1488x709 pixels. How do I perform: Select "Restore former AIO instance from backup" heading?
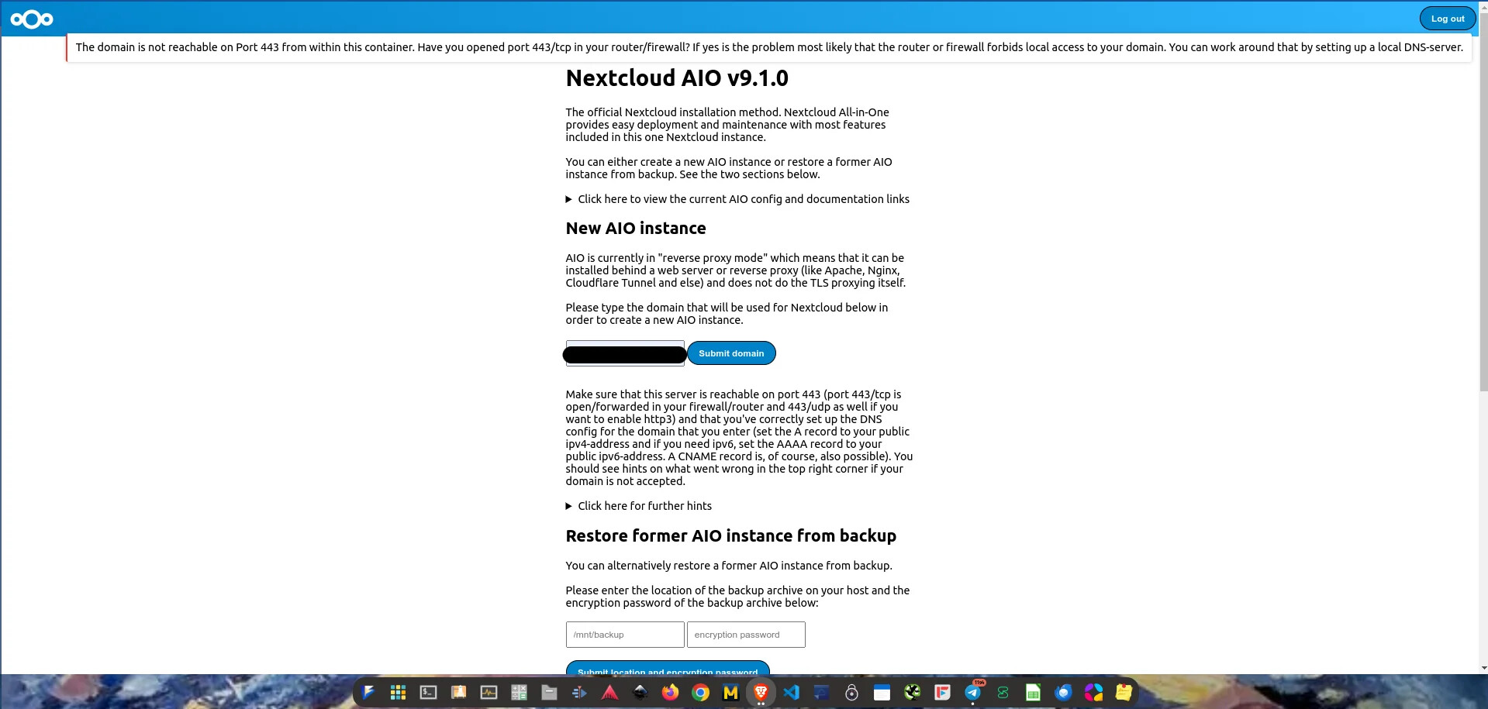[730, 536]
